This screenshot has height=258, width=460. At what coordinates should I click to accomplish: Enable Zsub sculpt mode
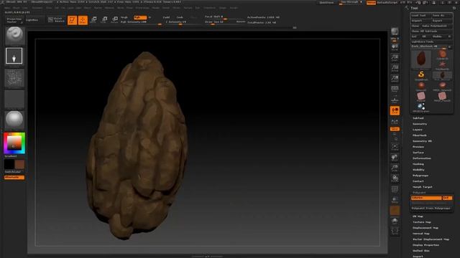tap(180, 17)
